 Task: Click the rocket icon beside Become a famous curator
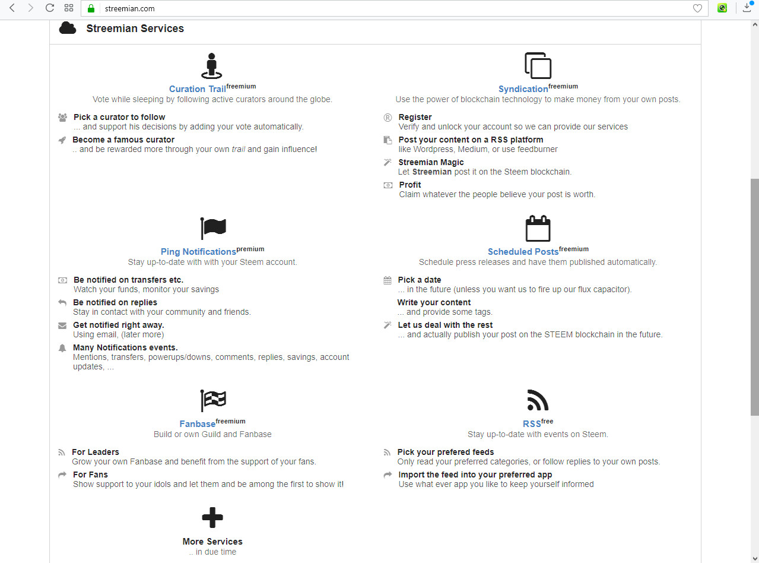click(62, 140)
